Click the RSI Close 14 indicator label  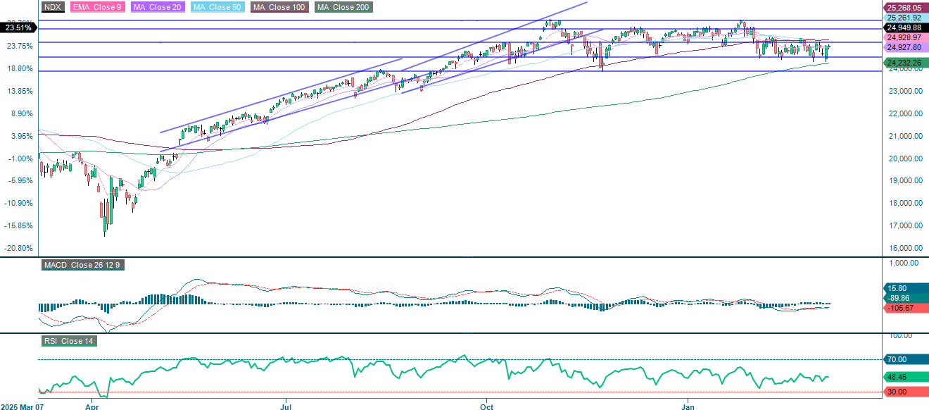(68, 340)
